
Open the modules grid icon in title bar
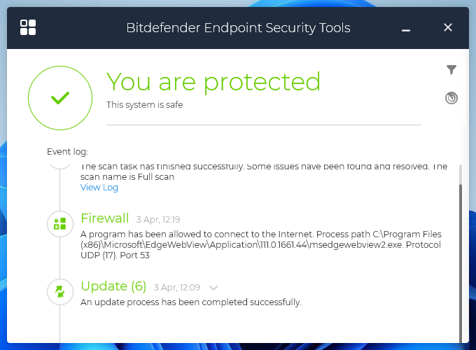pos(28,27)
